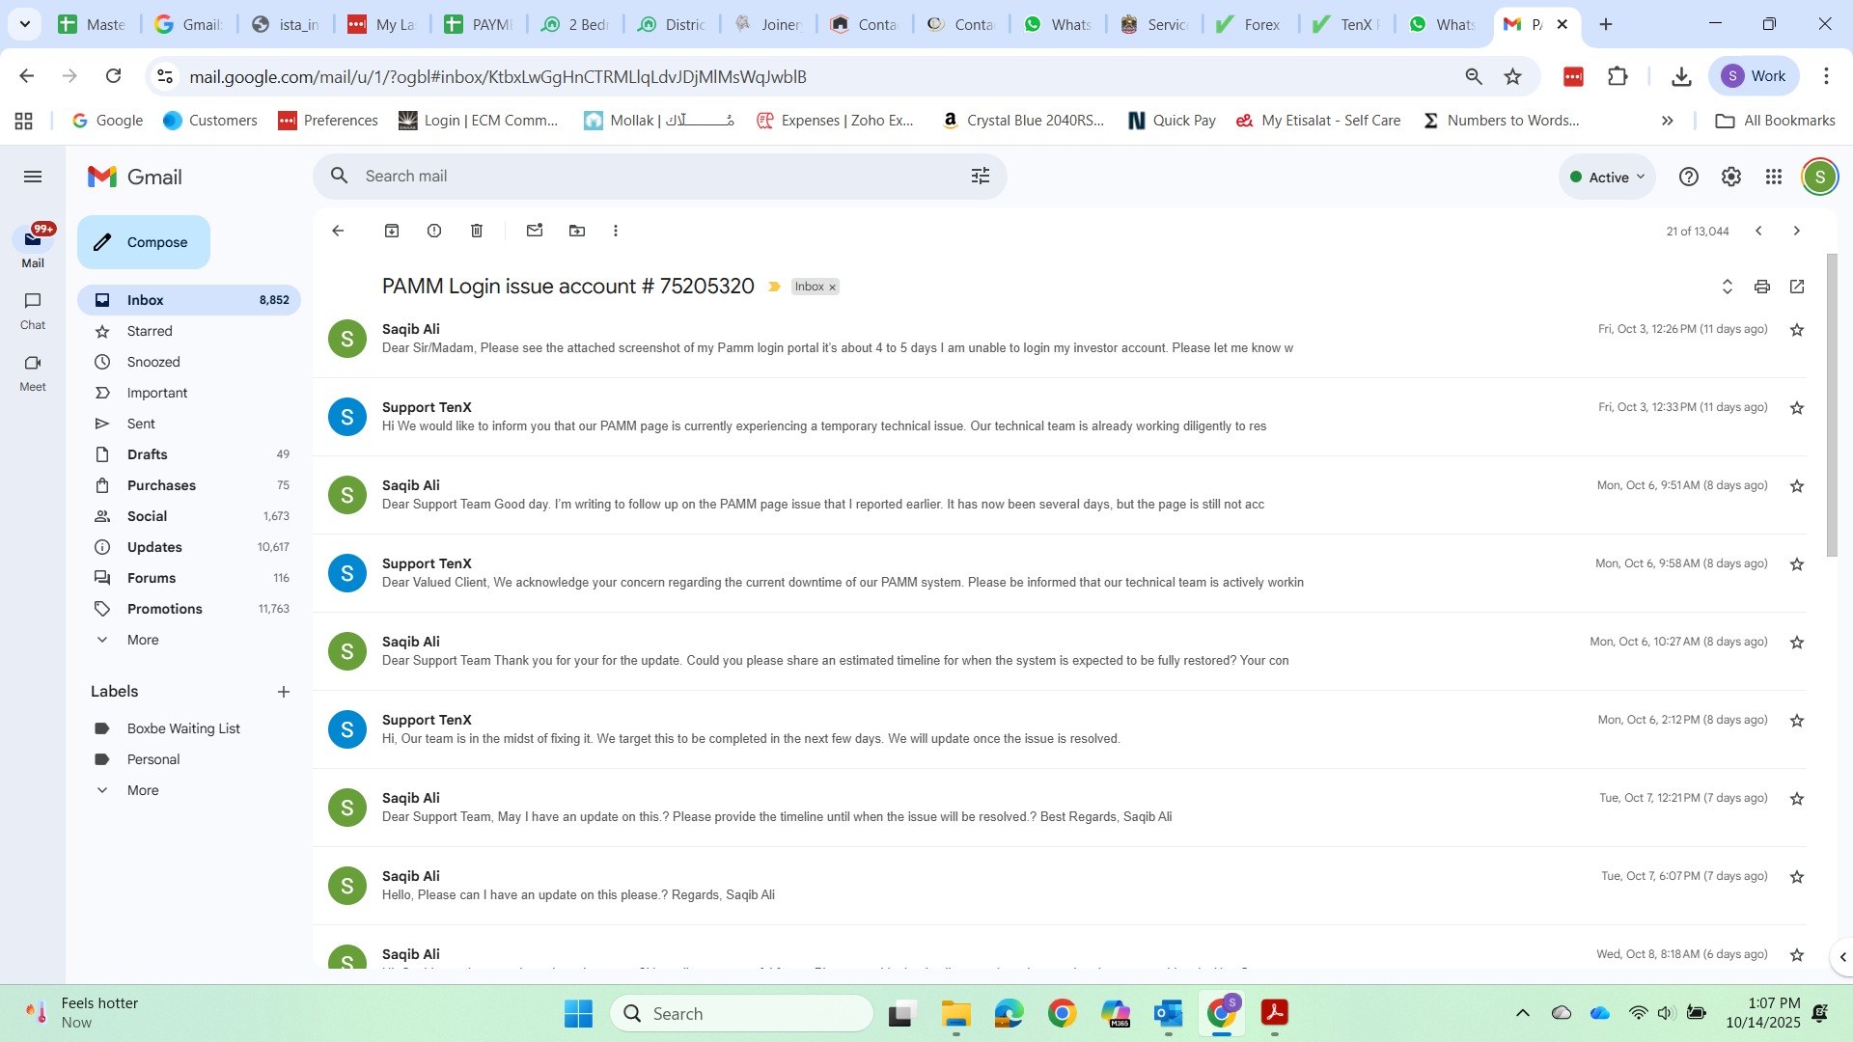The height and width of the screenshot is (1042, 1853).
Task: Expand all messages in thread
Action: point(1728,287)
